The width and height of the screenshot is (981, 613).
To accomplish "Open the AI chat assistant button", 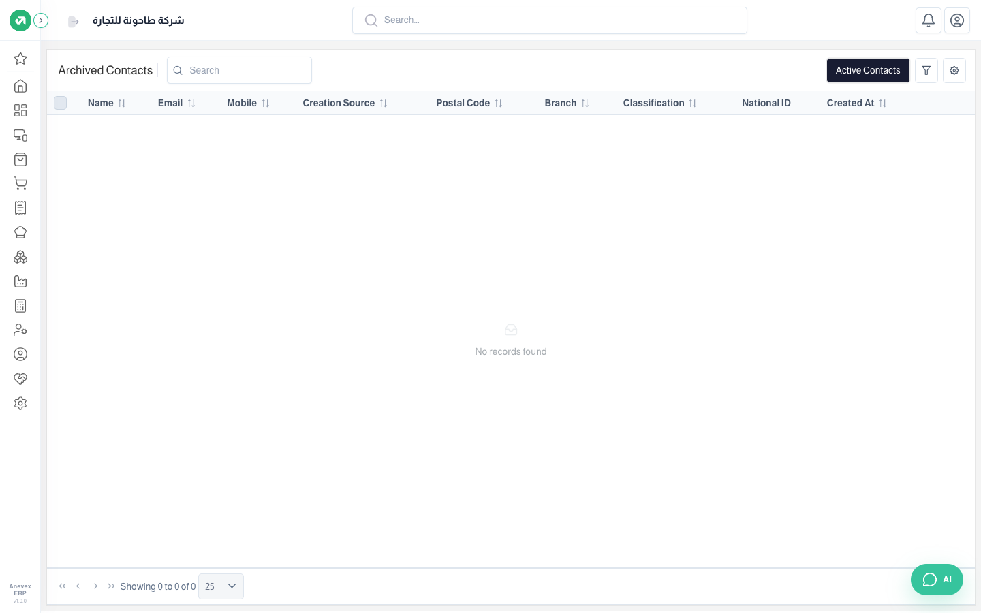I will (937, 580).
